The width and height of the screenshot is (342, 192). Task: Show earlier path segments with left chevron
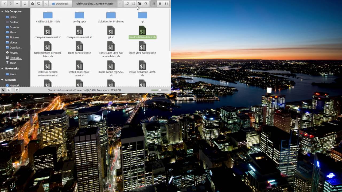pyautogui.click(x=46, y=3)
